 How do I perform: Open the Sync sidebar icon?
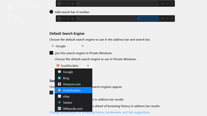point(9,16)
